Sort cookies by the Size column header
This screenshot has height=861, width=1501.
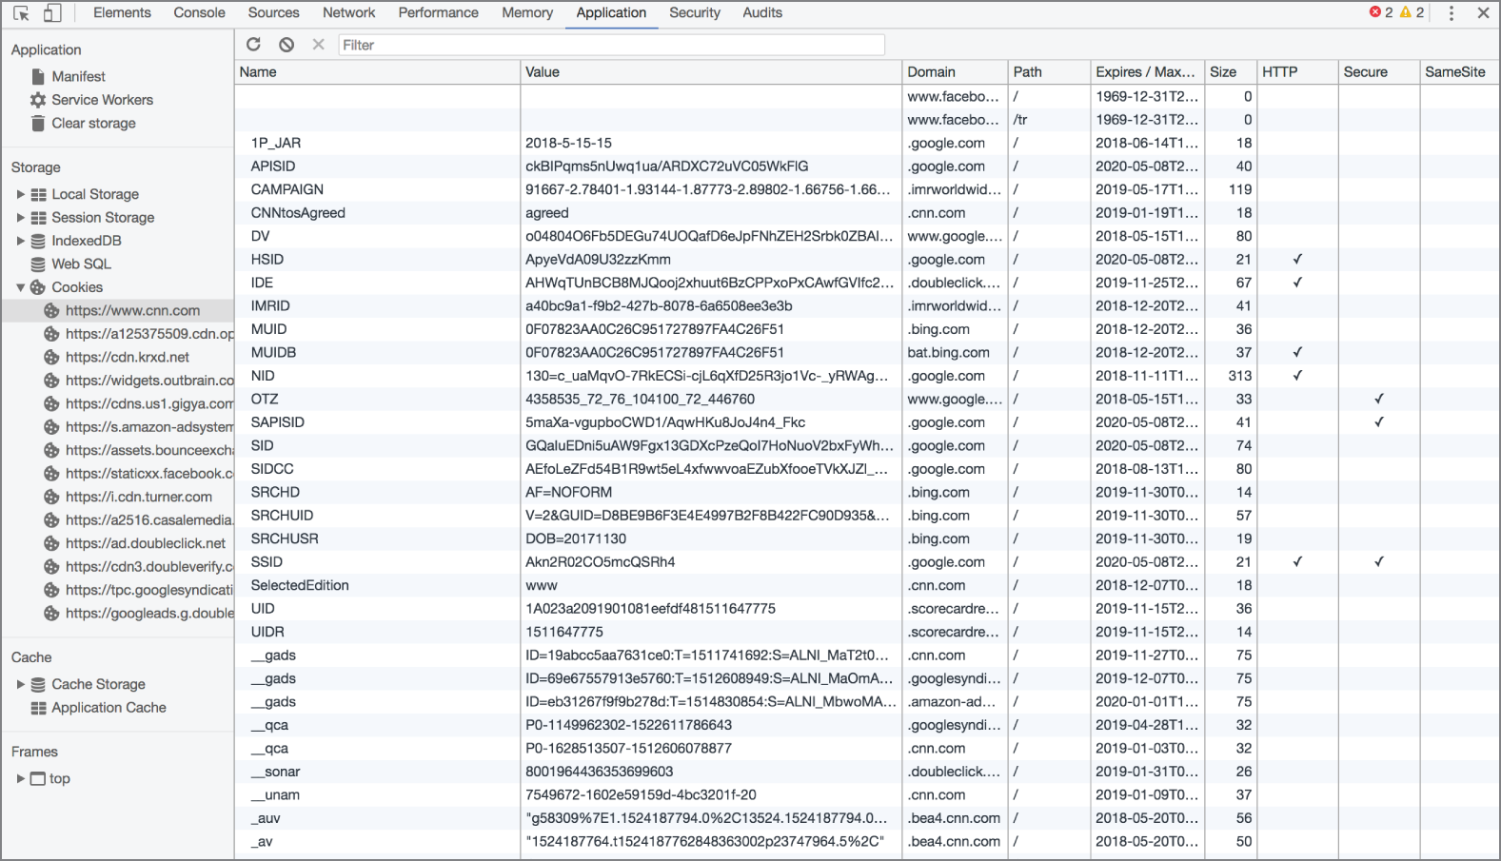pyautogui.click(x=1230, y=71)
